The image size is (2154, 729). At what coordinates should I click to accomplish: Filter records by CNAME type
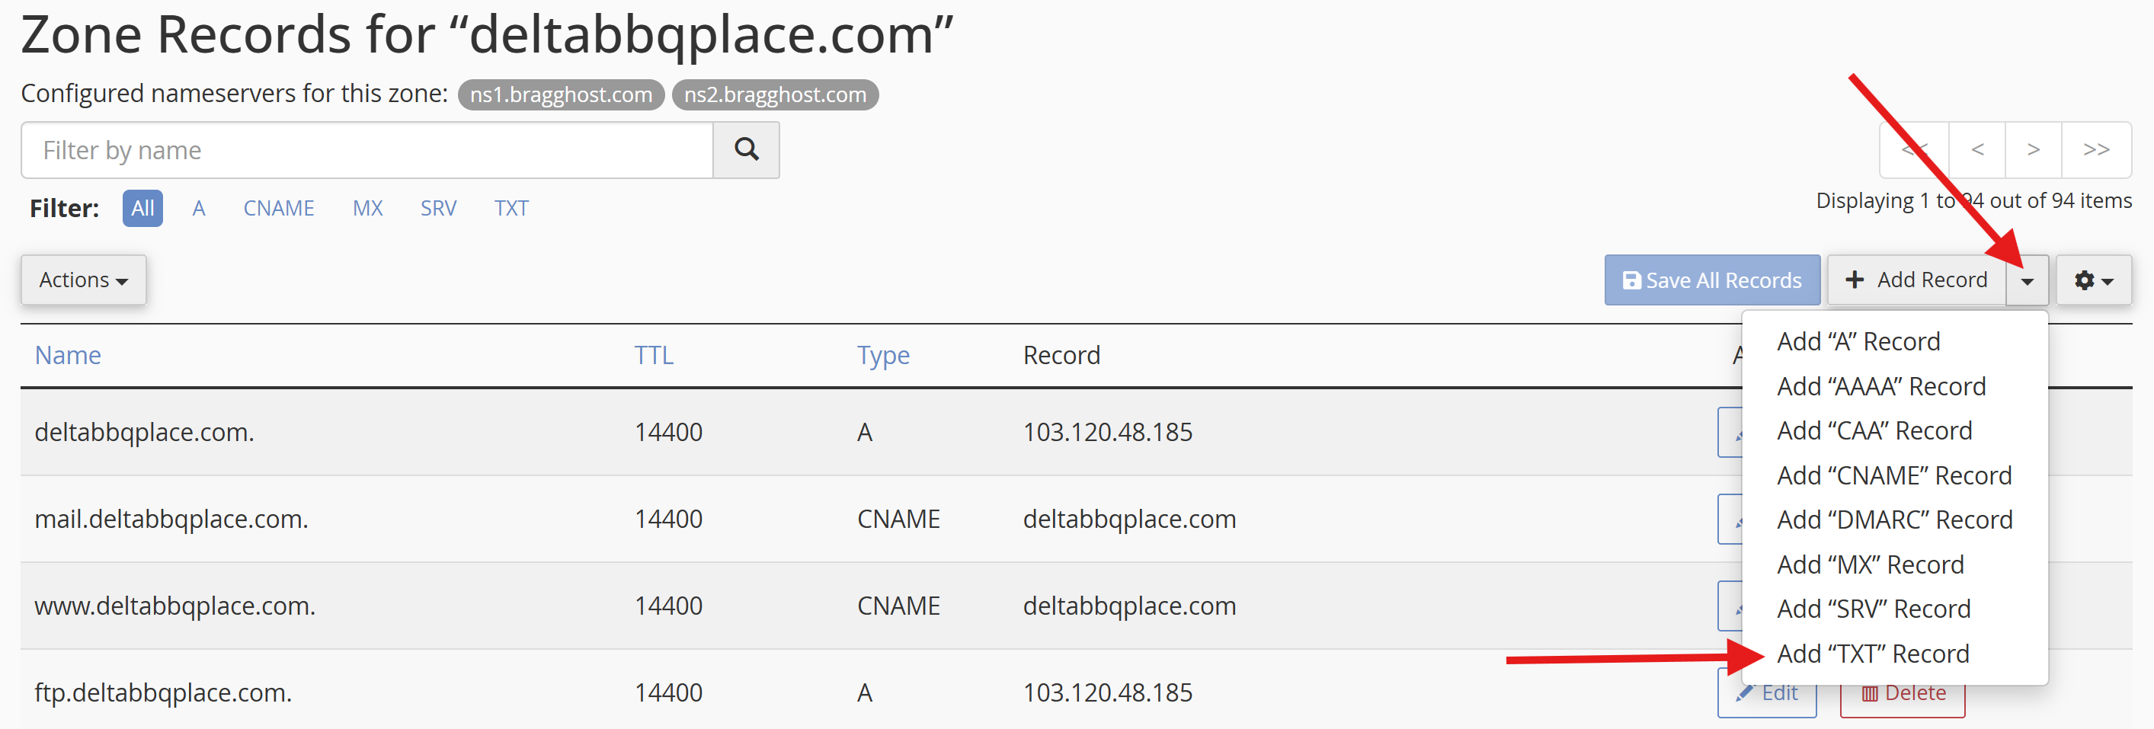click(x=278, y=208)
